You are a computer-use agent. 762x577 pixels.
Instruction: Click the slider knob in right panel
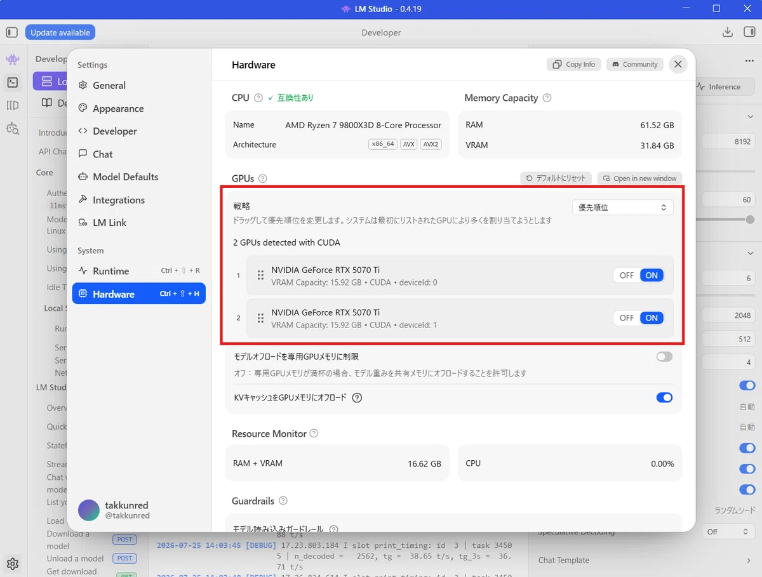pos(750,220)
